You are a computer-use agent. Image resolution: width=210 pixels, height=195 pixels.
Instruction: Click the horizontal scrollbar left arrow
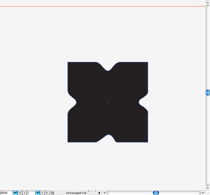(104, 193)
